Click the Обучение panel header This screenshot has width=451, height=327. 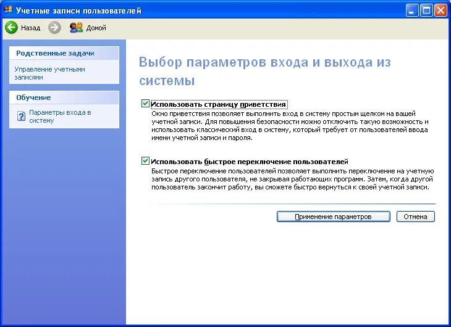pos(64,97)
